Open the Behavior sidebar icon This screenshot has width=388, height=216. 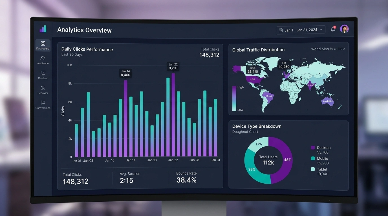click(43, 88)
